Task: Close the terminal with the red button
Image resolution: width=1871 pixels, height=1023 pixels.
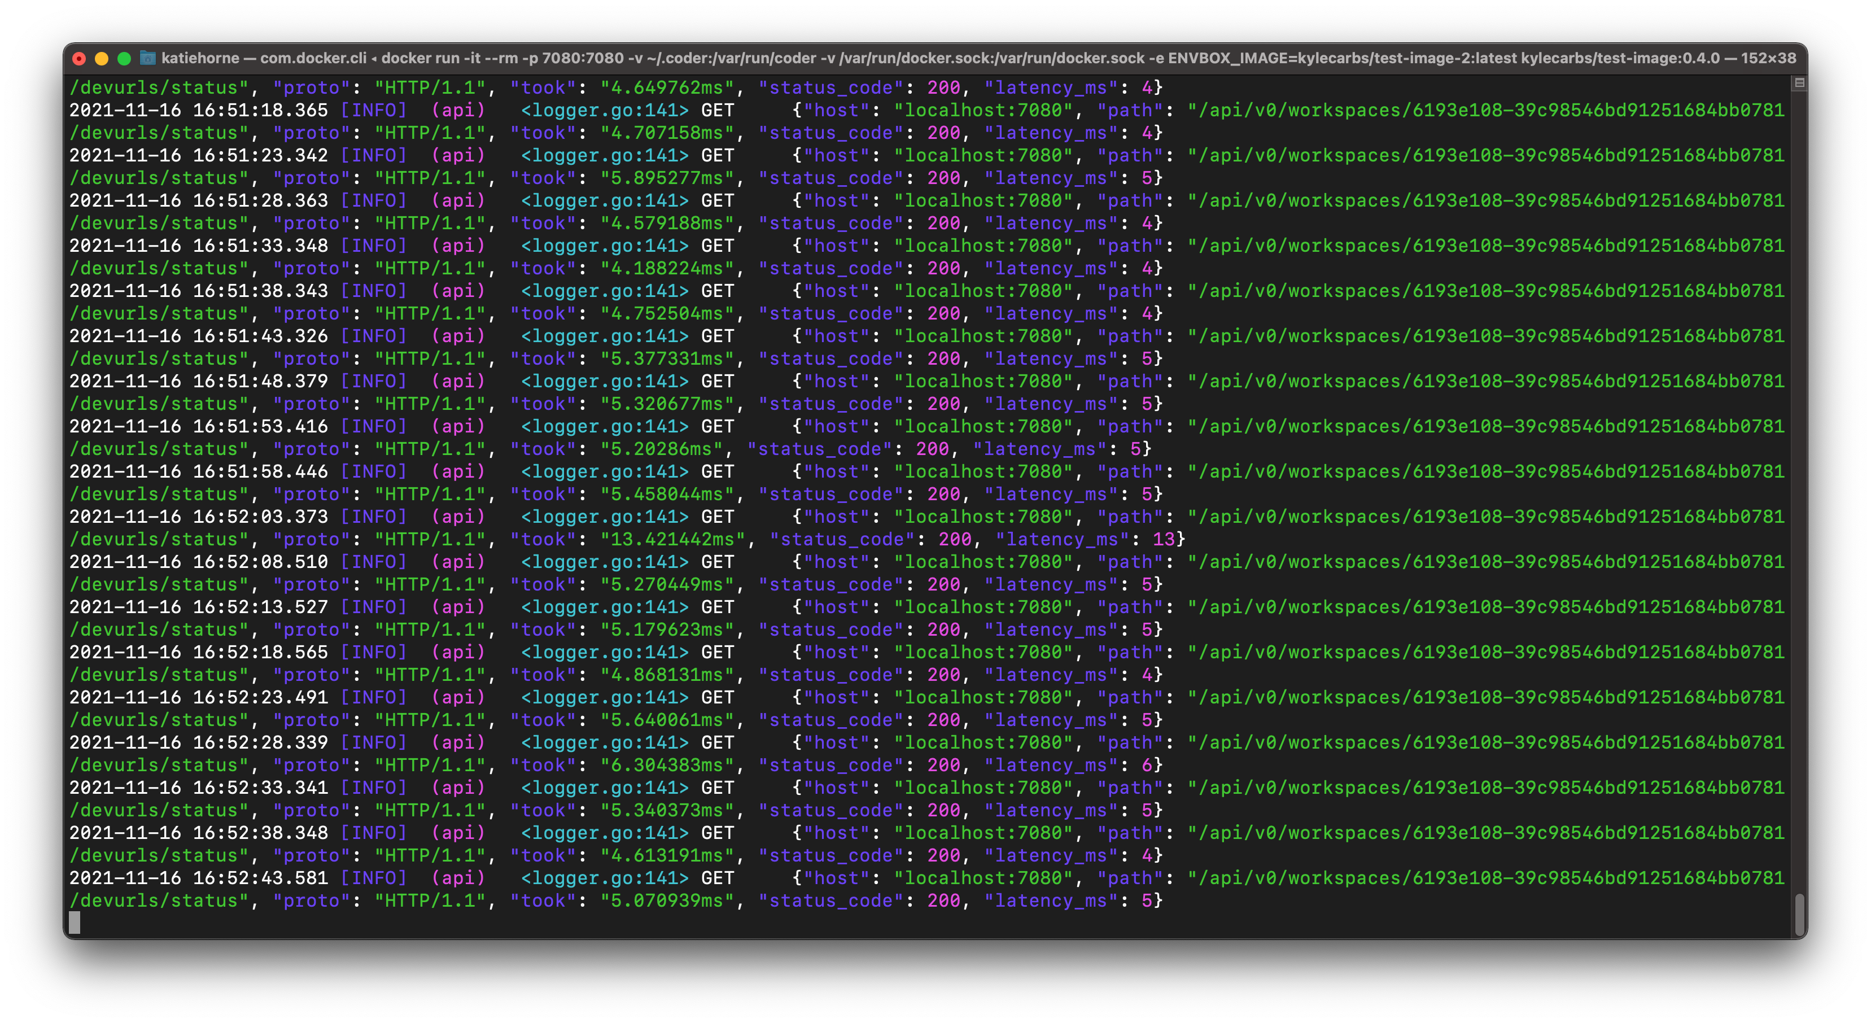Action: tap(79, 59)
